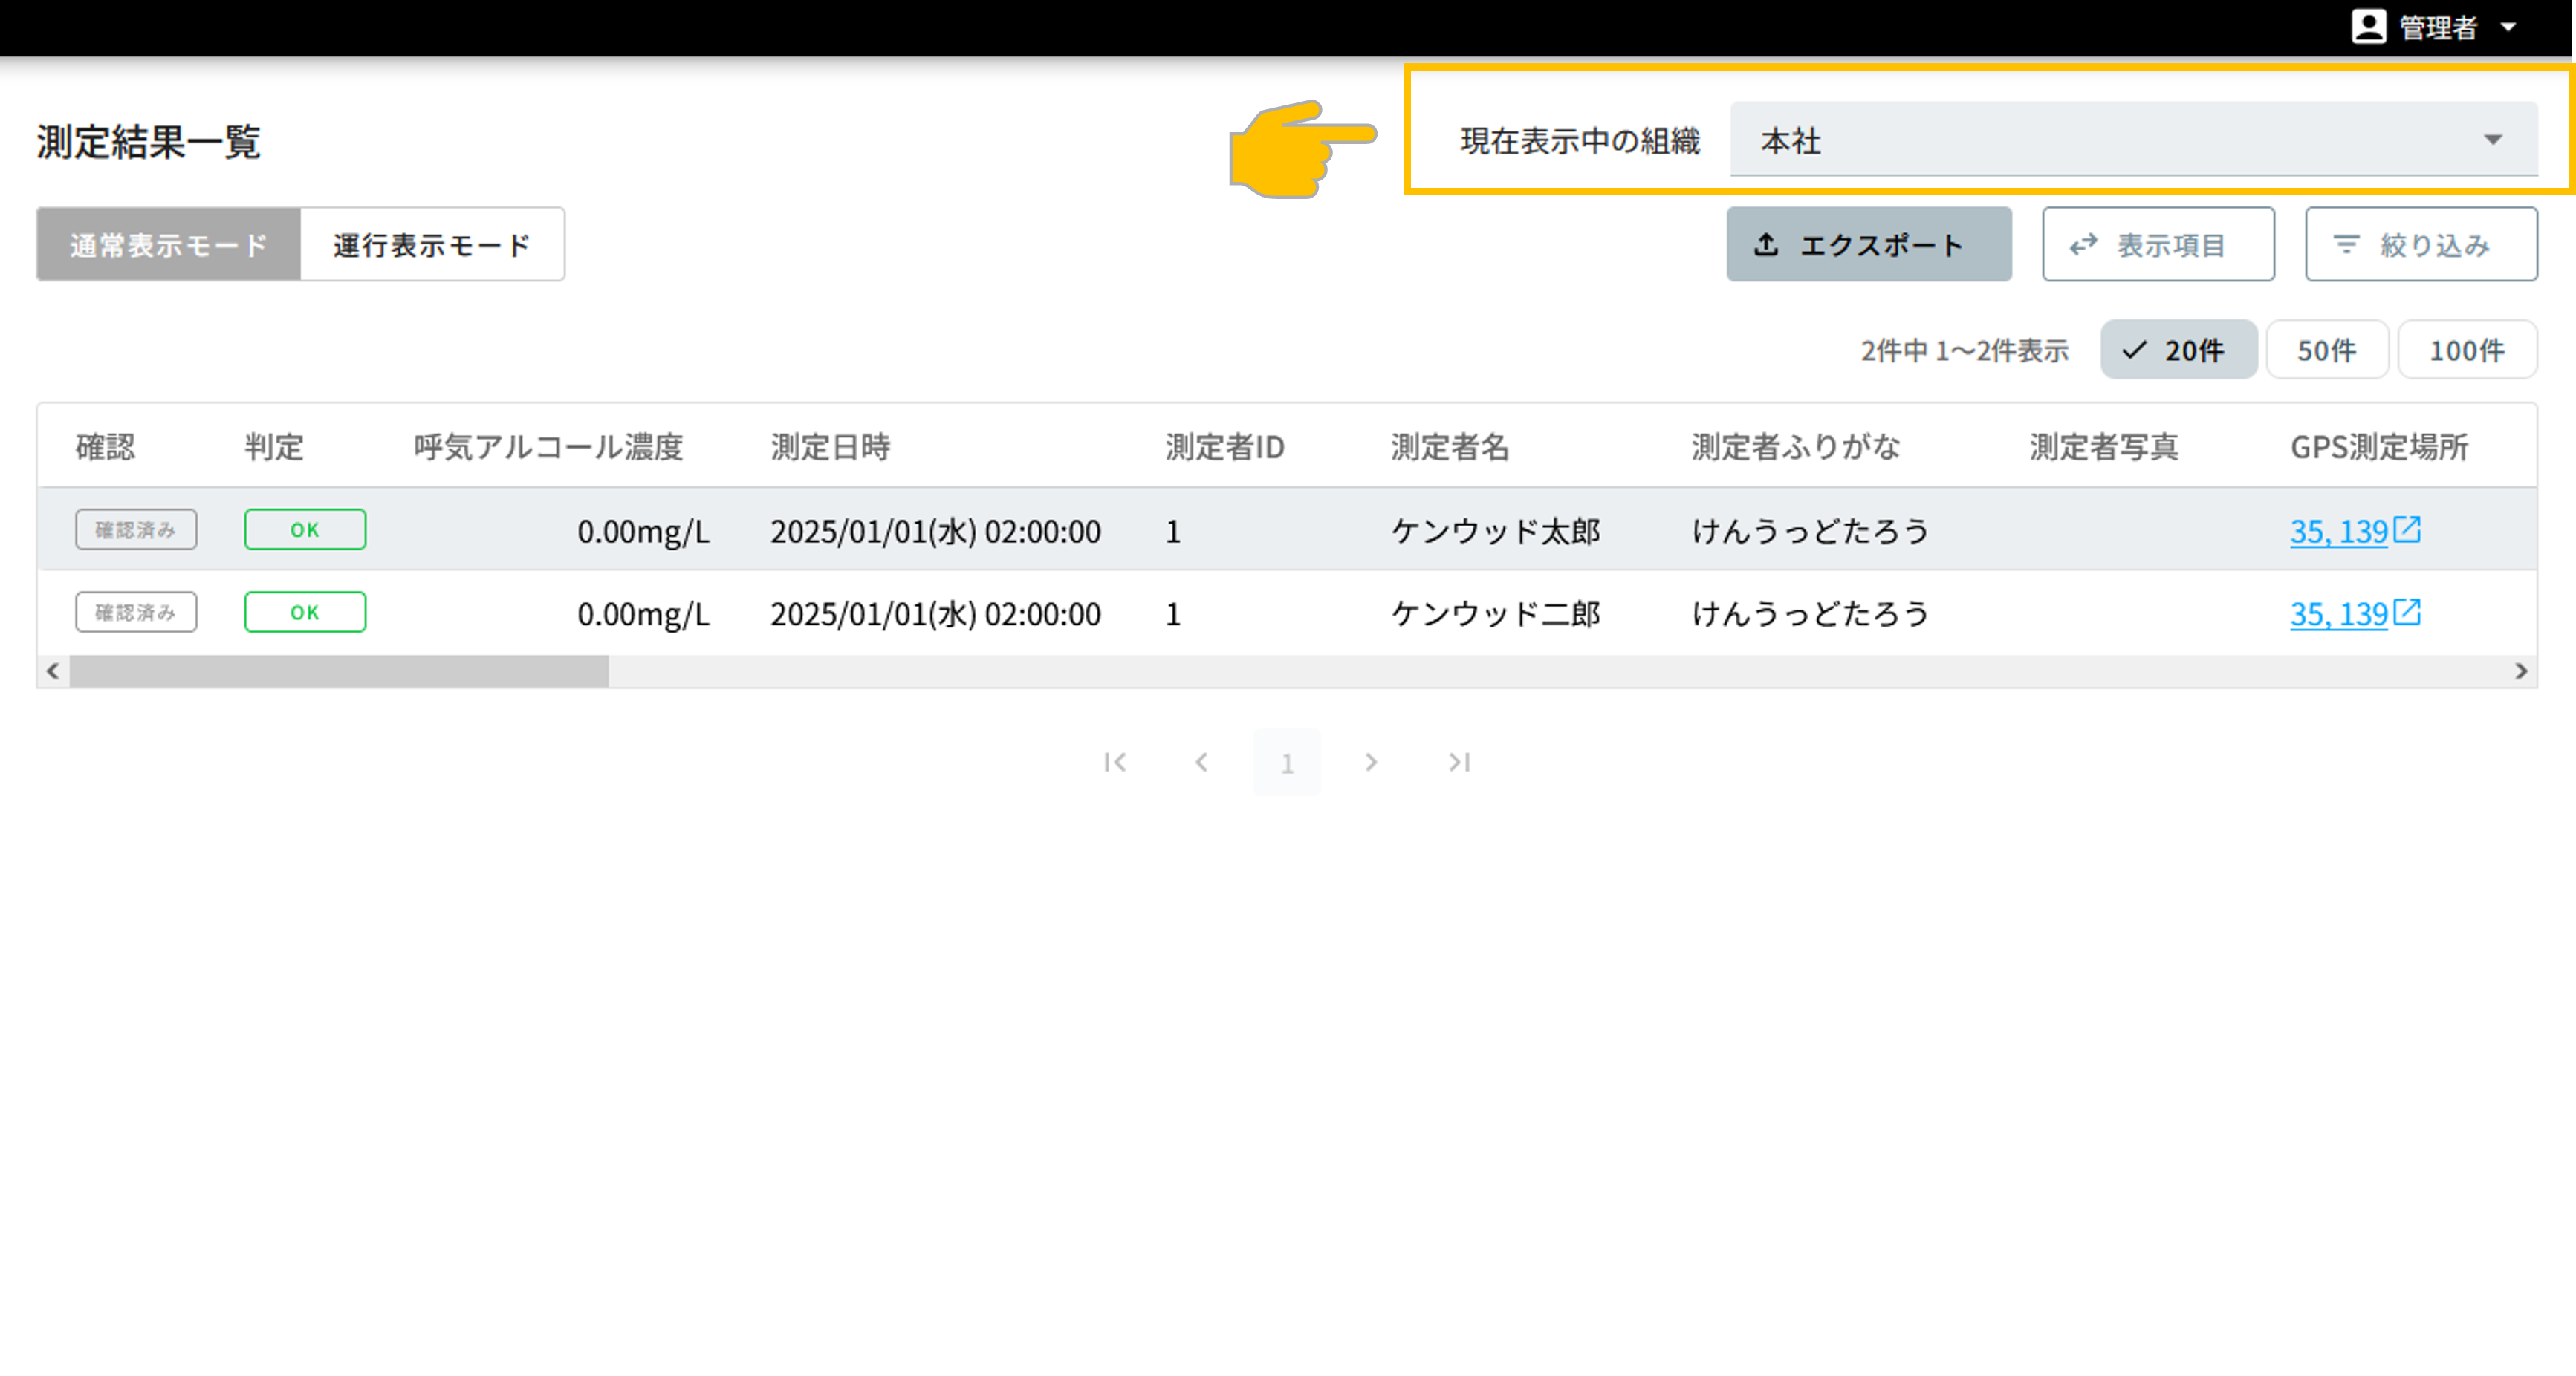Click 確認済み badge for ケンウッド太郎 row

click(x=136, y=529)
